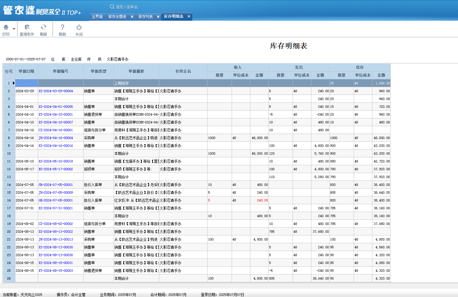Open document link XS-2024-04-10-00007
This screenshot has height=297, width=458.
point(56,122)
